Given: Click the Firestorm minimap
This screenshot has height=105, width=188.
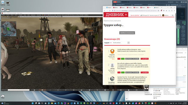Looking at the screenshot, I should coord(9,29).
